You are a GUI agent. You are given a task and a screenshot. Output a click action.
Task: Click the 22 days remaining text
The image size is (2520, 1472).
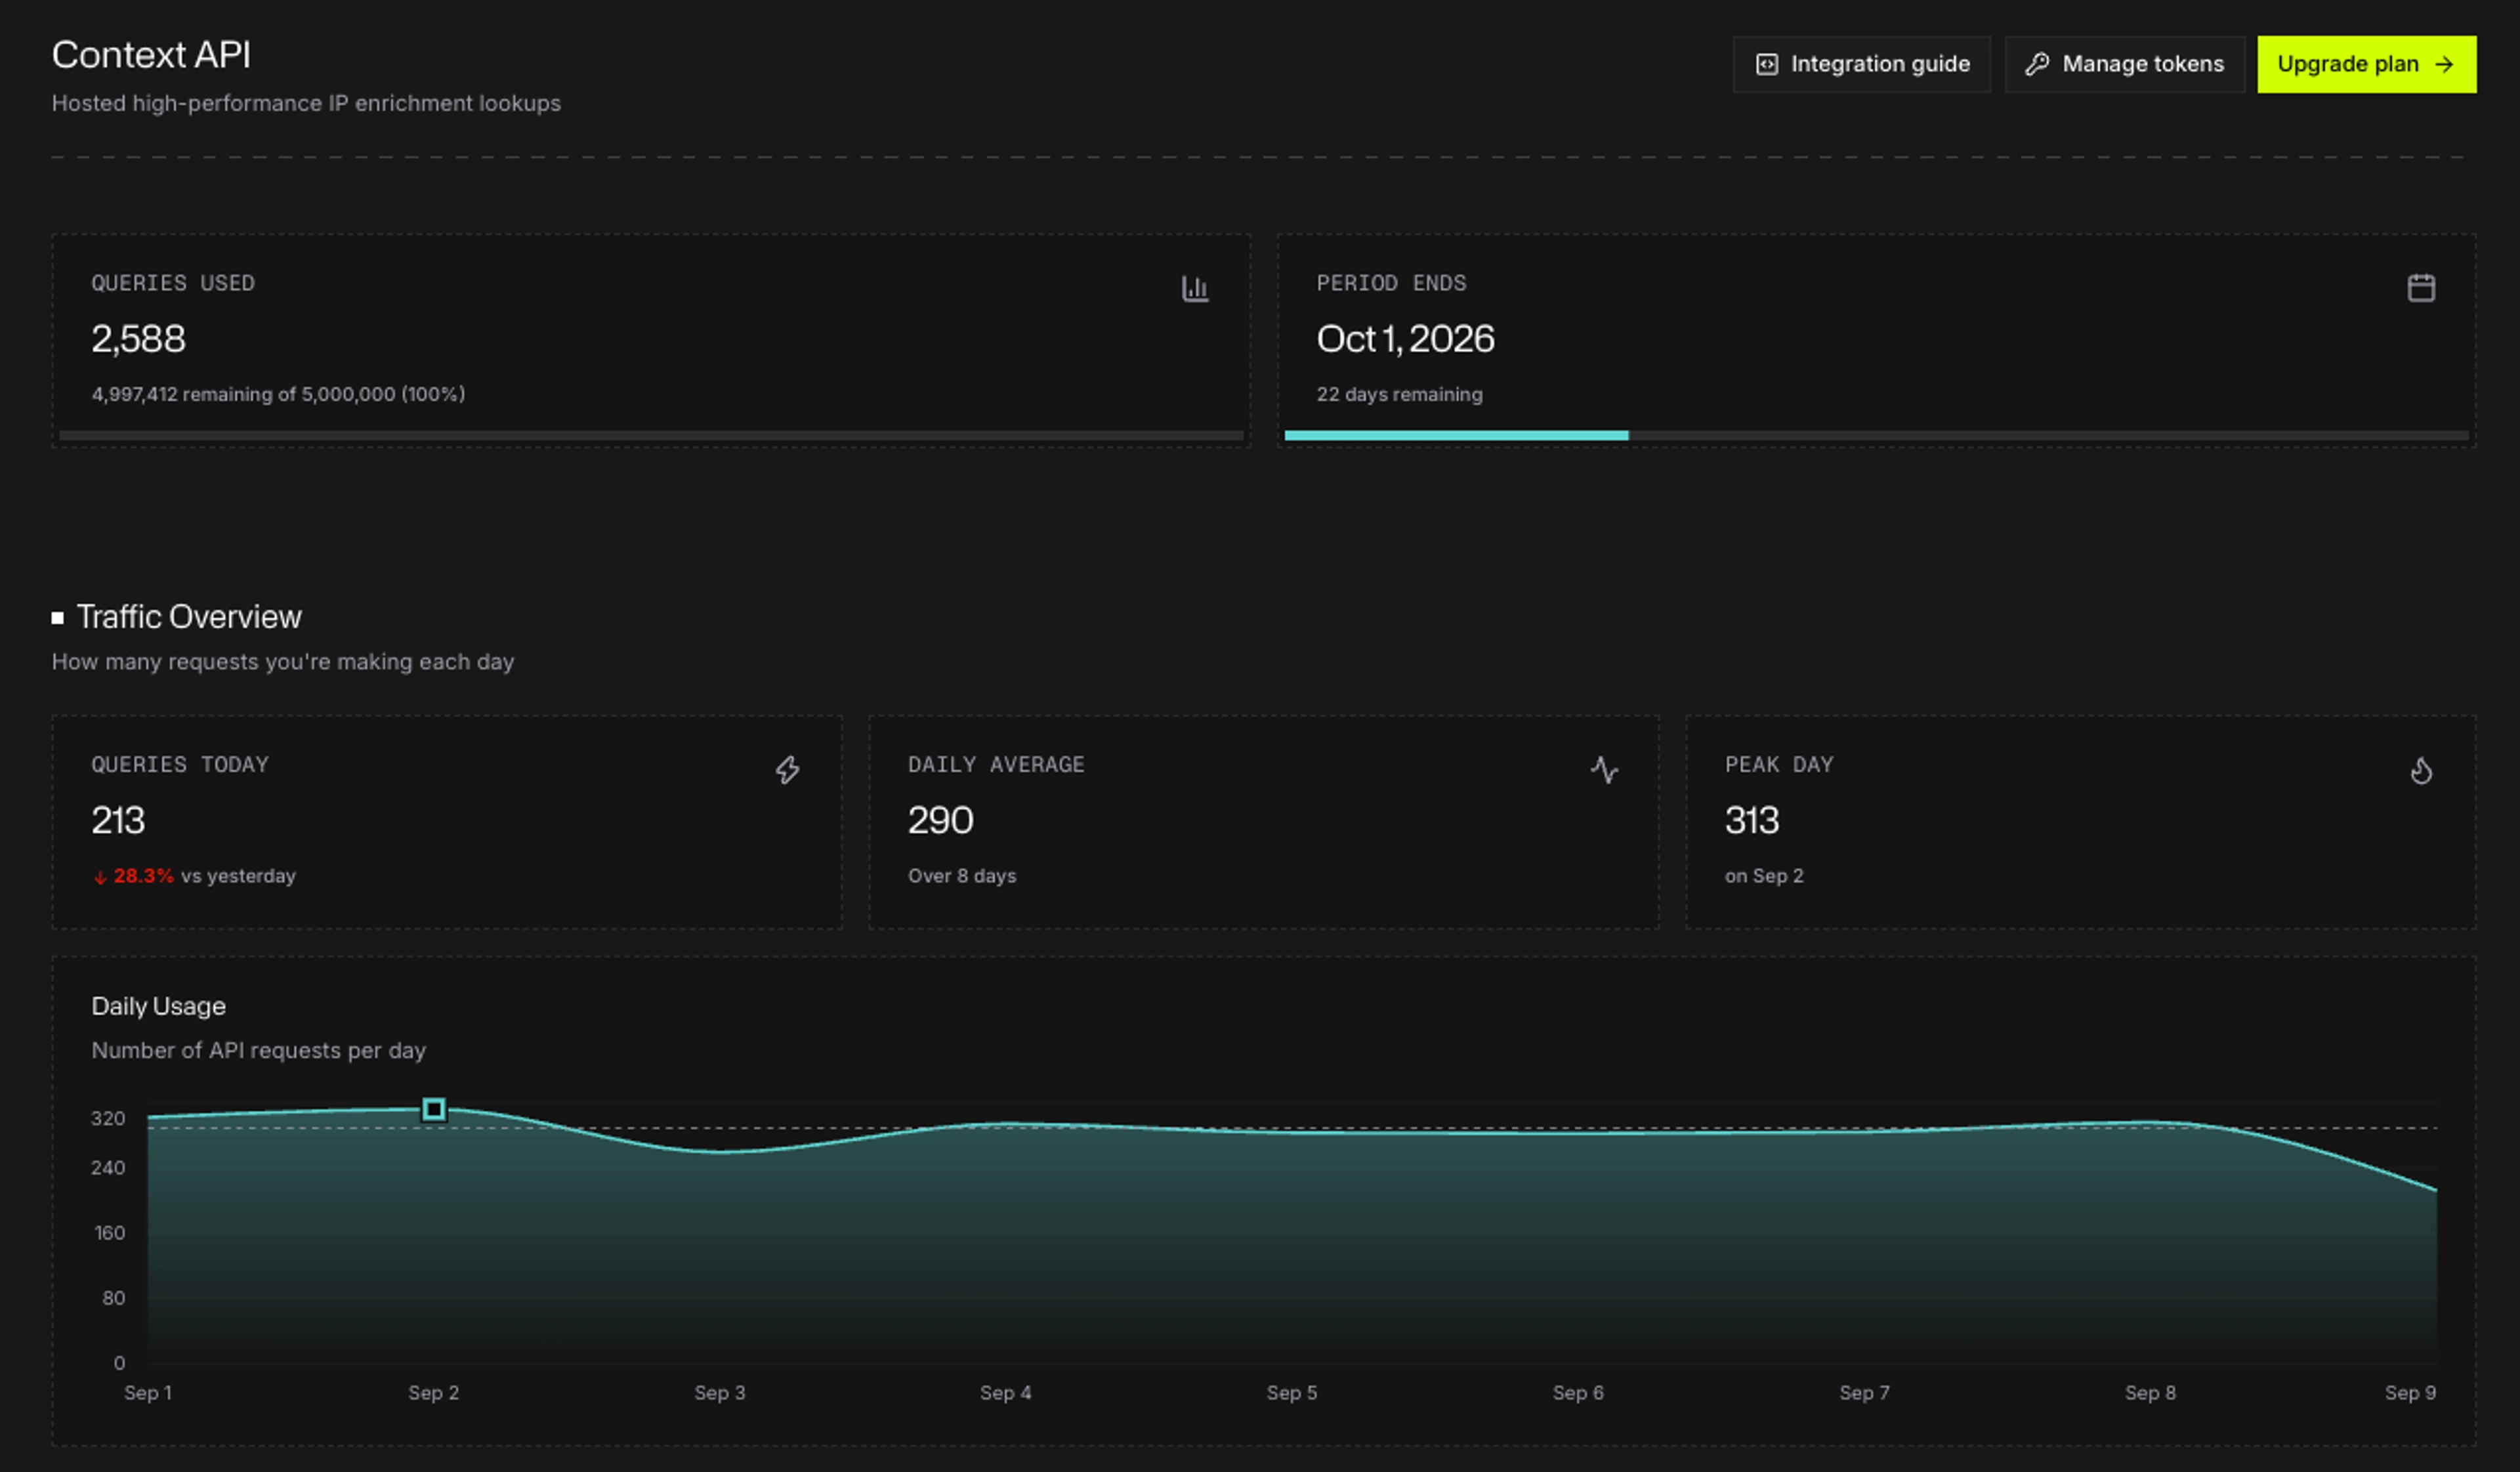(1399, 394)
